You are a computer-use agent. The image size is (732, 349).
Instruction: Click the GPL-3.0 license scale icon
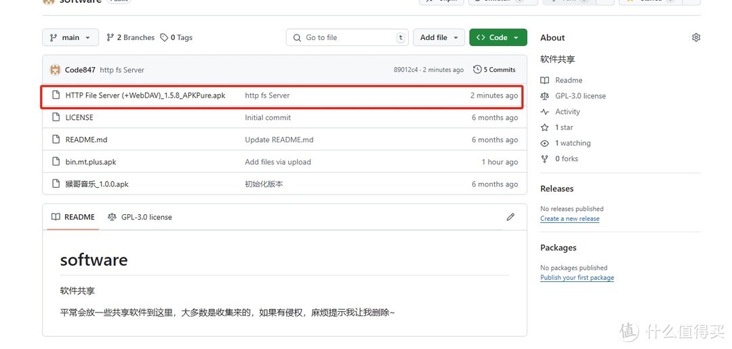[544, 96]
